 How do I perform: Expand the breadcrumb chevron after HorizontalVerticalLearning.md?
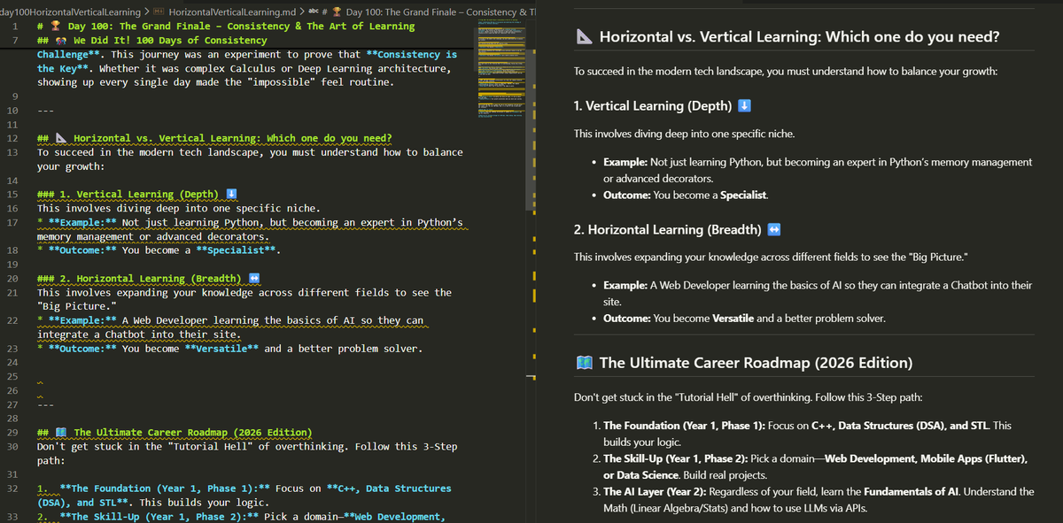pos(302,12)
